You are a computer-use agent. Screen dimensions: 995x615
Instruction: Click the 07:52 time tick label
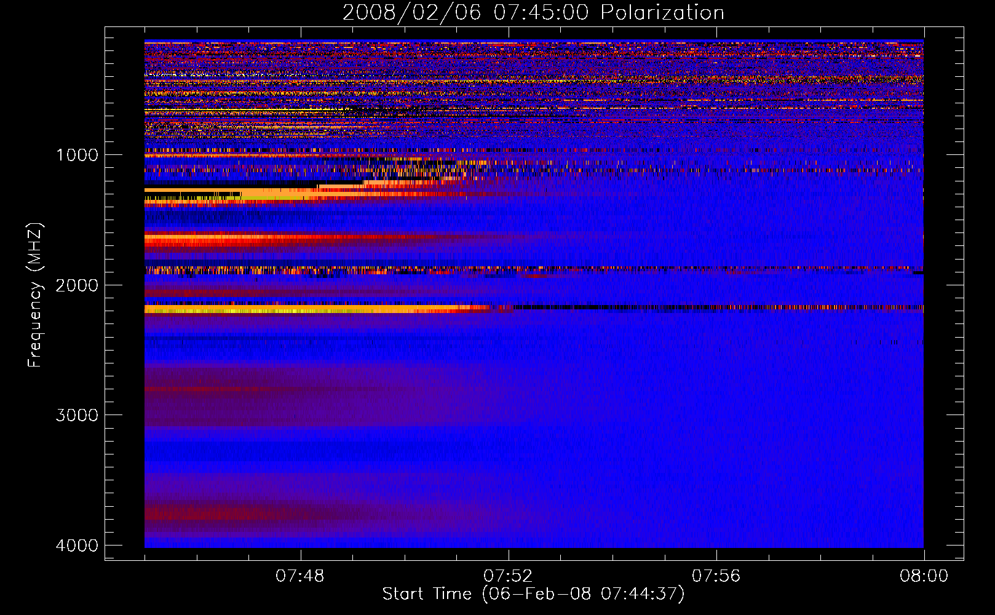tap(508, 576)
